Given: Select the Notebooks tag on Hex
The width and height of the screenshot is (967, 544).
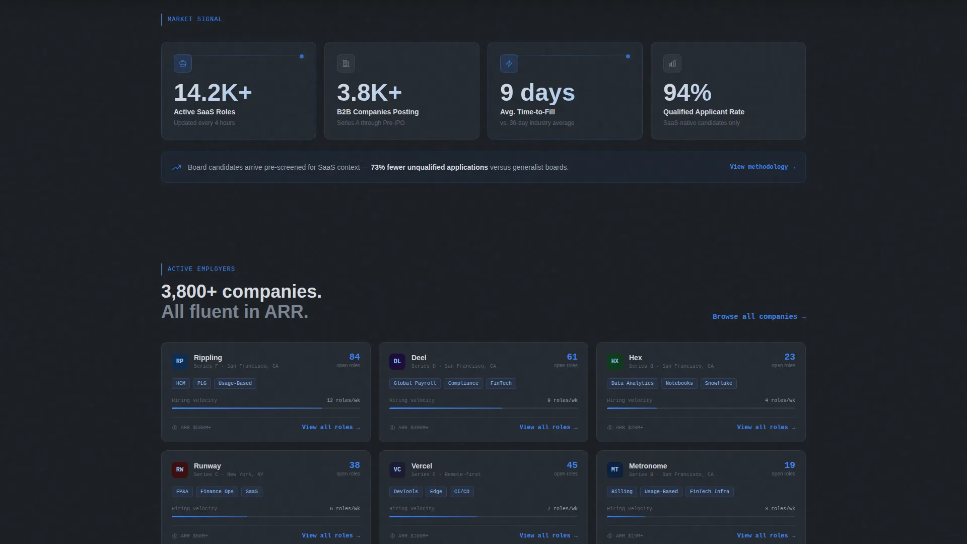Looking at the screenshot, I should point(679,383).
